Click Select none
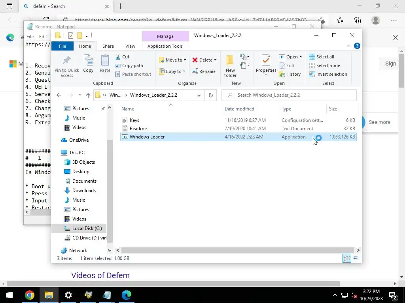The height and width of the screenshot is (303, 405). 325,66
